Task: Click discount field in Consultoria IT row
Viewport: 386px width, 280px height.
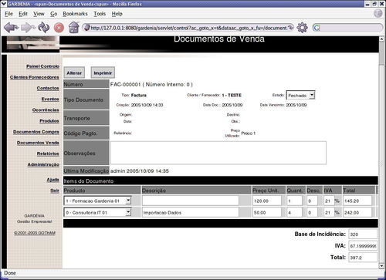Action: coord(312,213)
